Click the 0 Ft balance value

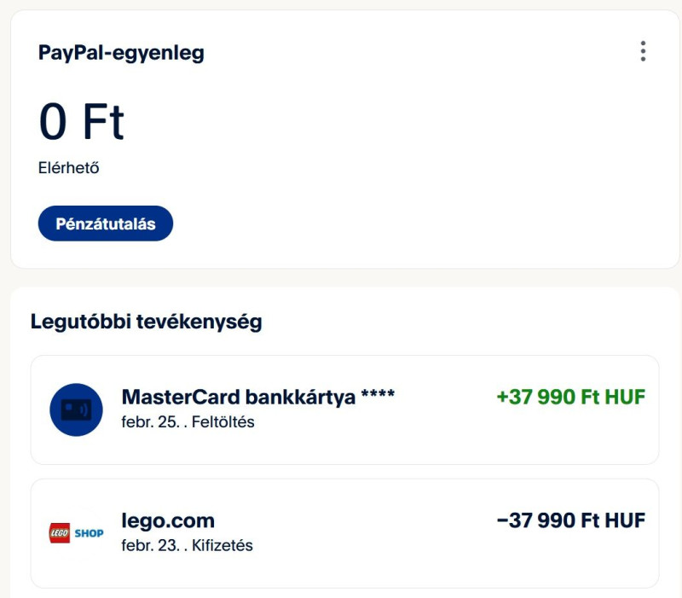[81, 121]
